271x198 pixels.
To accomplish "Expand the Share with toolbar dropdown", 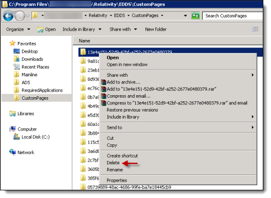I will (123, 29).
